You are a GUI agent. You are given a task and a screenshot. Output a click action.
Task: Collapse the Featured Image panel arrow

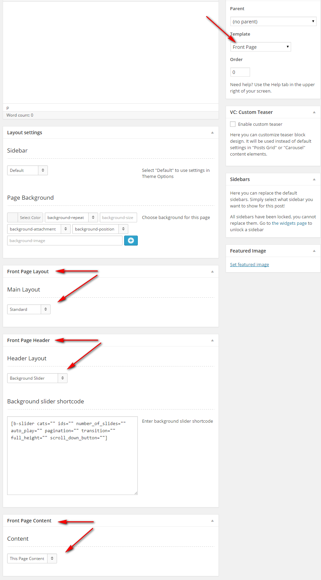pyautogui.click(x=314, y=251)
